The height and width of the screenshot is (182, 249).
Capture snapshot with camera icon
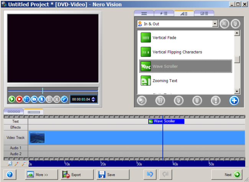(34, 99)
